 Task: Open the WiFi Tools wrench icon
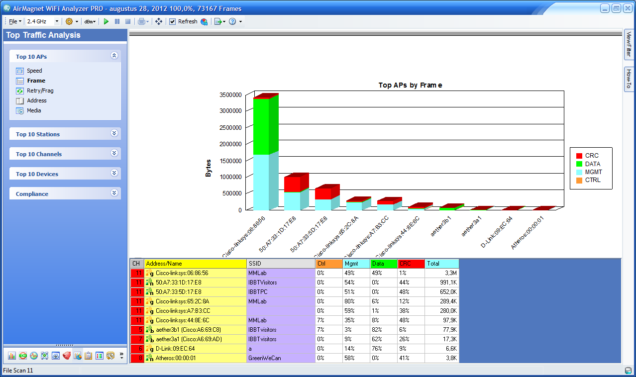pyautogui.click(x=110, y=356)
